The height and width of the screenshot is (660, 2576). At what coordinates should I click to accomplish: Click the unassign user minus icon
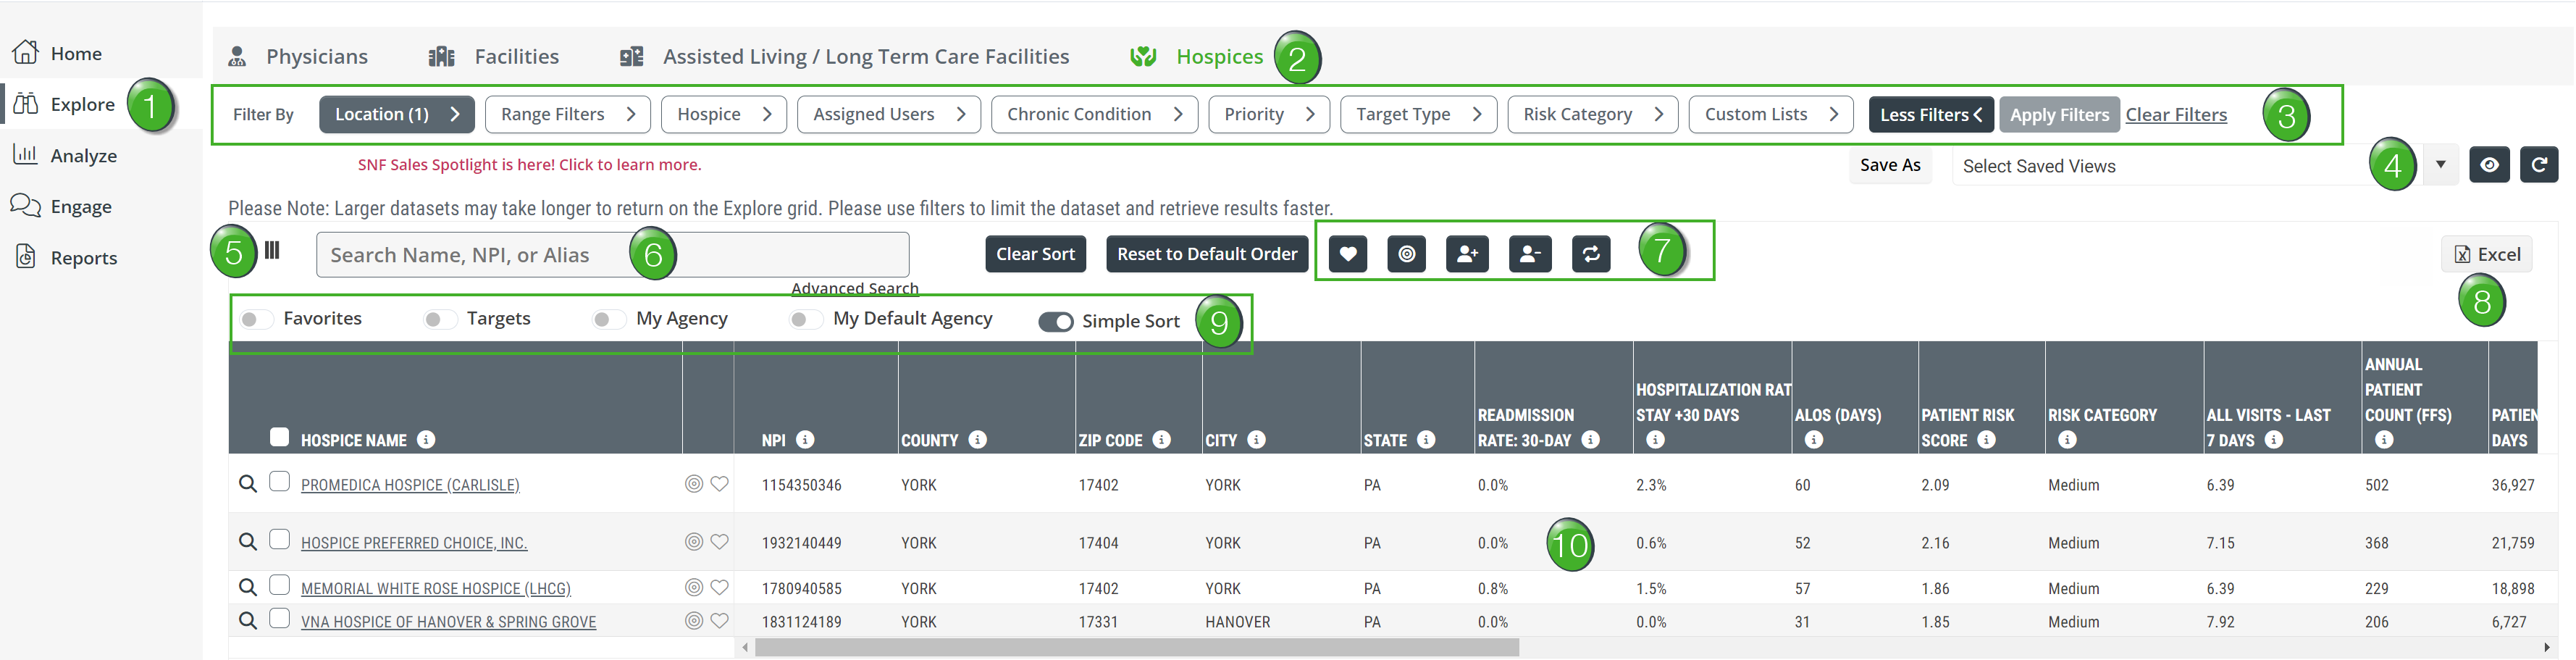pyautogui.click(x=1529, y=254)
